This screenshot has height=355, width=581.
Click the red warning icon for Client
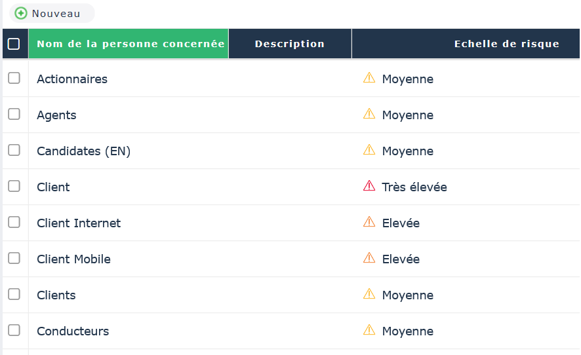click(x=369, y=187)
